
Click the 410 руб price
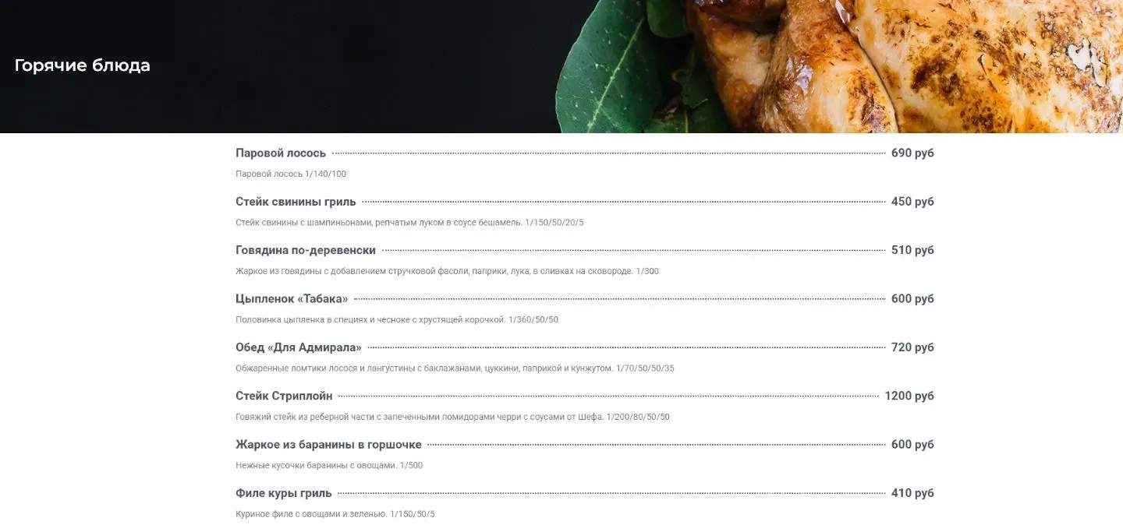912,493
